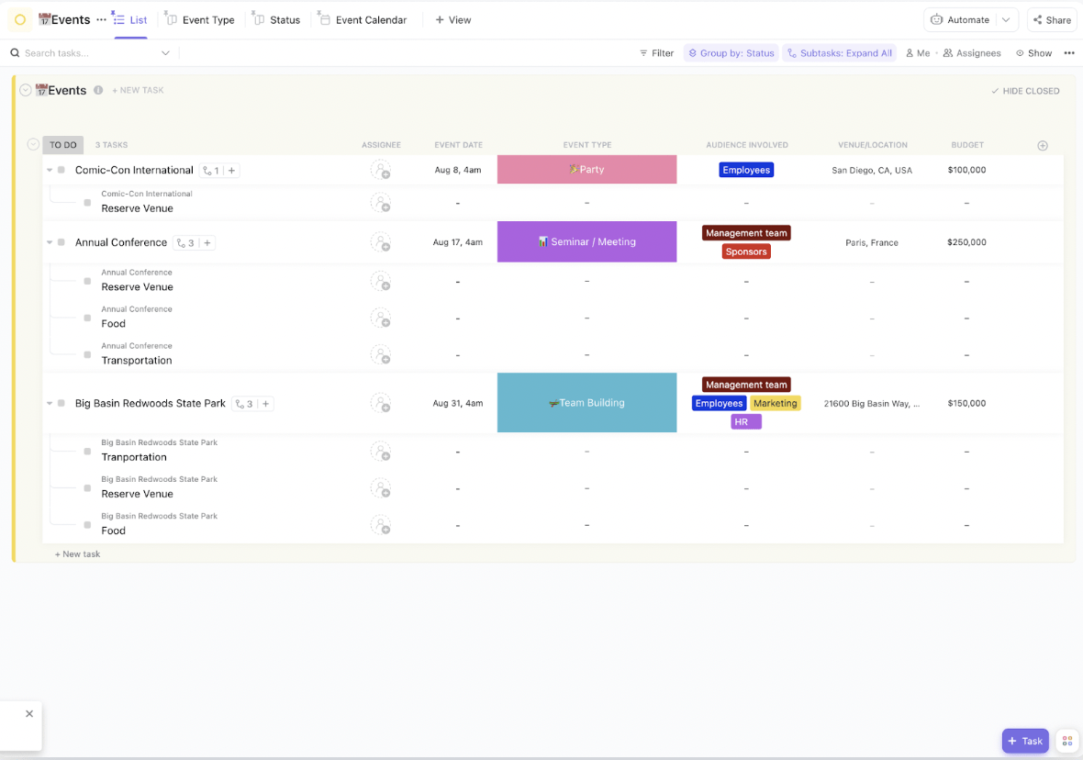Screen dimensions: 1083x760
Task: Assign a user to Comic-Con International
Action: [x=381, y=170]
